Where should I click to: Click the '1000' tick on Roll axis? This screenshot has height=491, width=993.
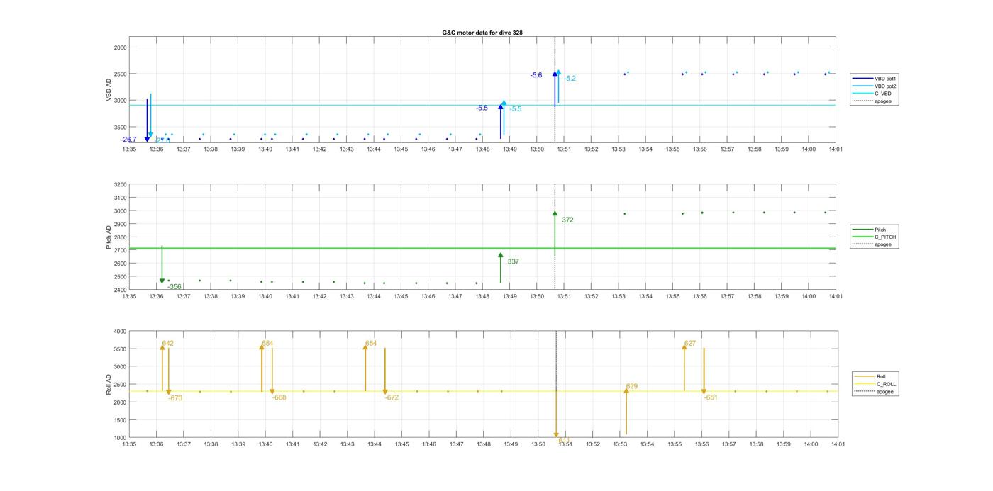pos(119,438)
